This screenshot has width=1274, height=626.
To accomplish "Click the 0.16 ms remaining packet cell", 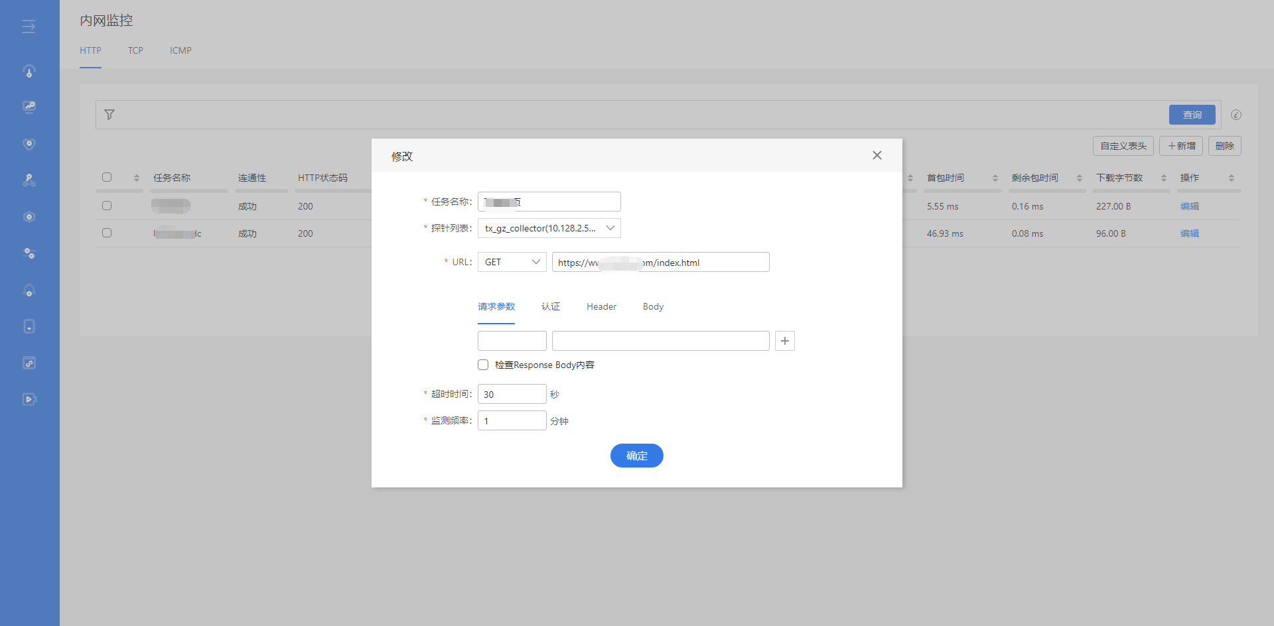I will click(1027, 206).
